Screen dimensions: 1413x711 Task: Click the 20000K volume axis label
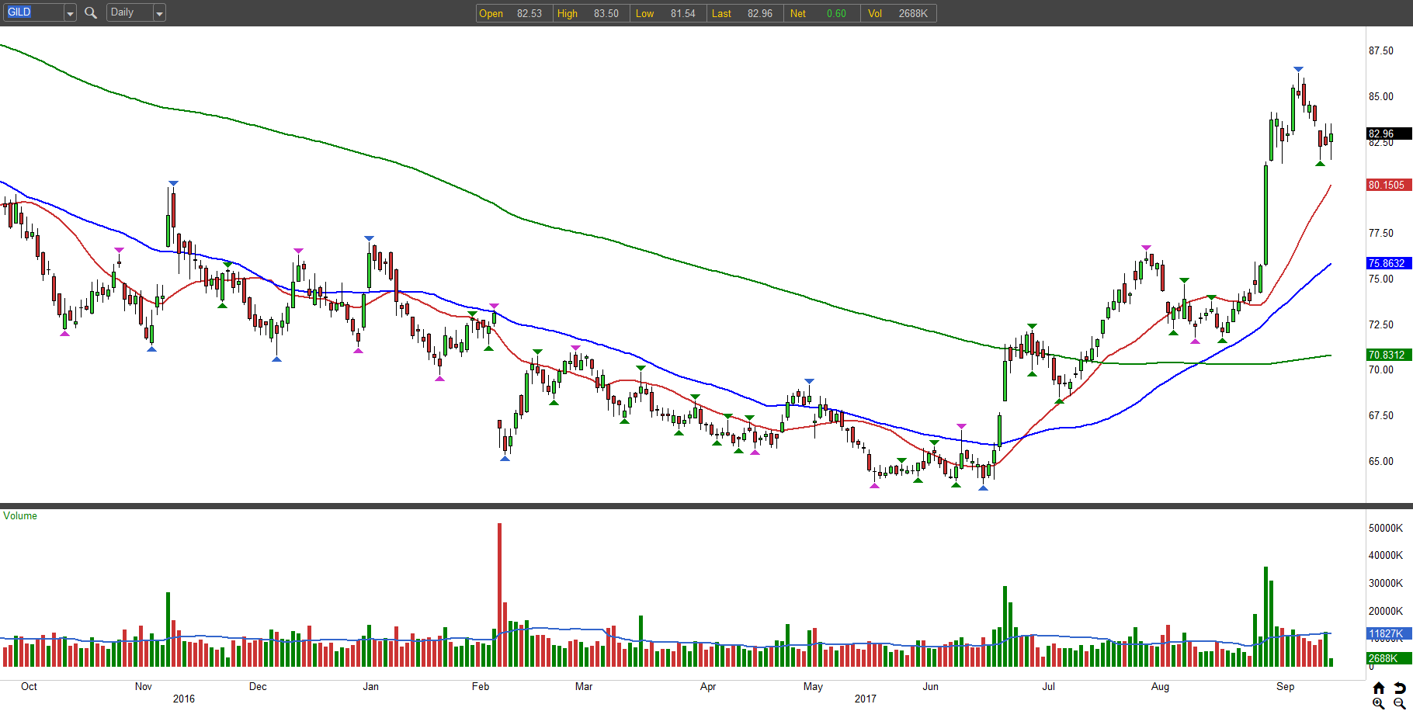tap(1386, 611)
